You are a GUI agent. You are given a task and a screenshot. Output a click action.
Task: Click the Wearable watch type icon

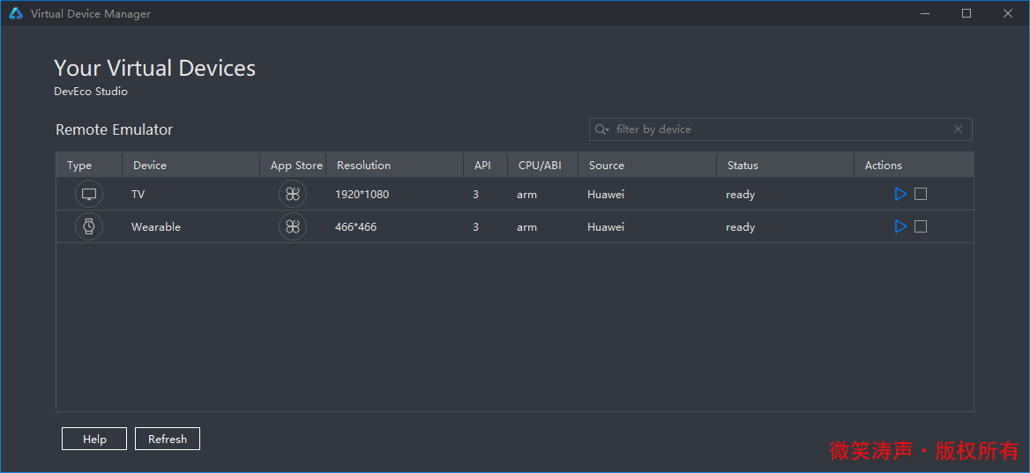pos(89,227)
